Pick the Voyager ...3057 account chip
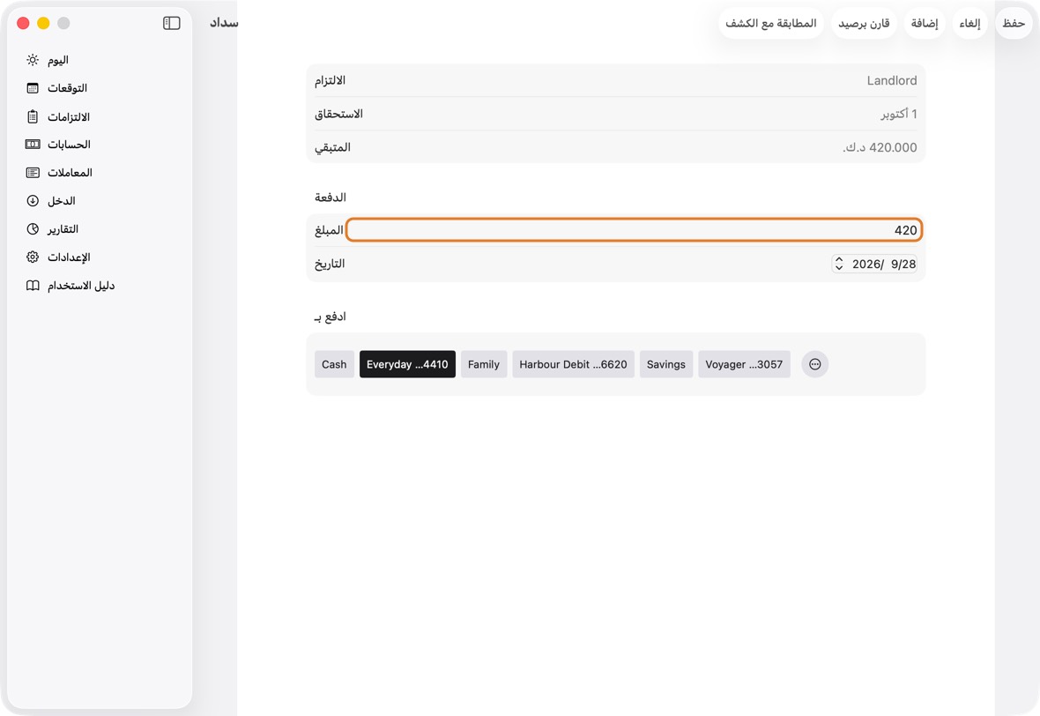The width and height of the screenshot is (1040, 716). 744,364
